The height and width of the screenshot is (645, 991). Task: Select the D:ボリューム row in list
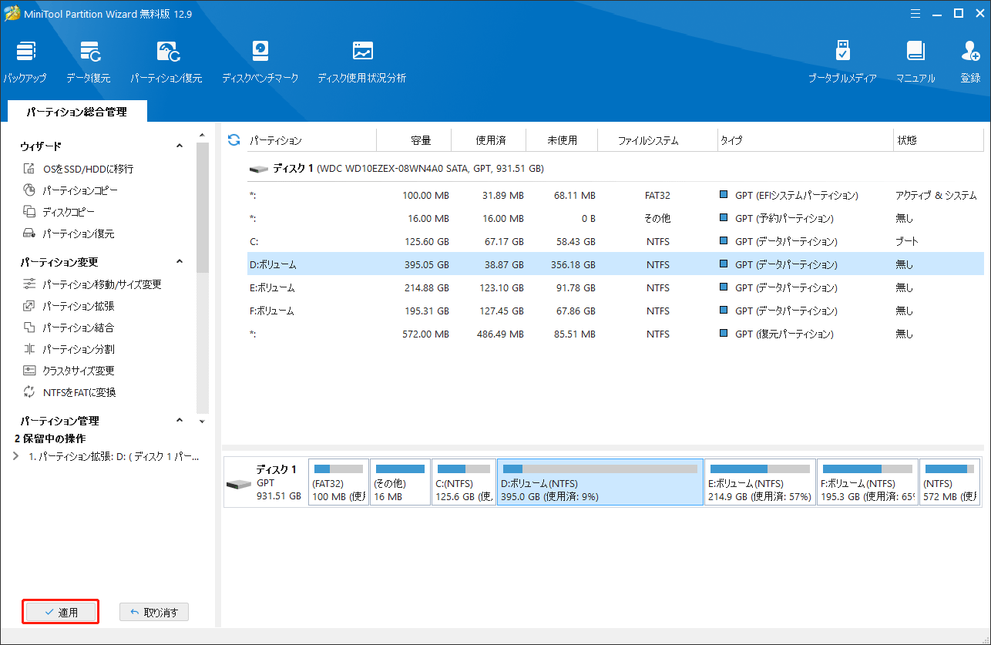pyautogui.click(x=615, y=264)
